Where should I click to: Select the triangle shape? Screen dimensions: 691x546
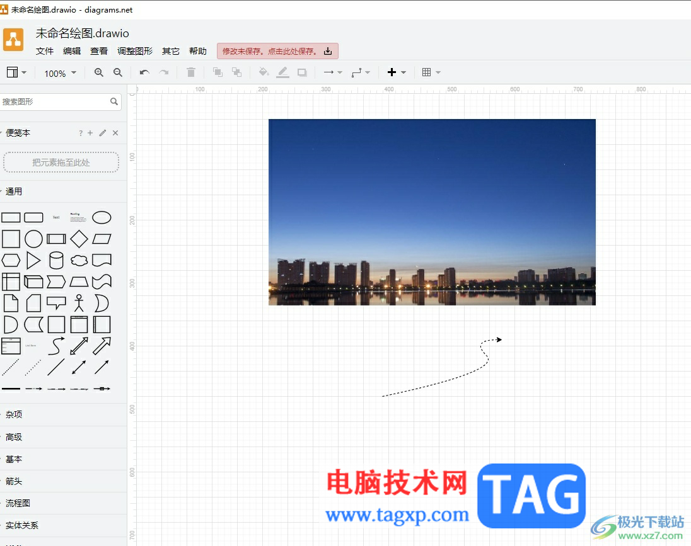pos(33,260)
